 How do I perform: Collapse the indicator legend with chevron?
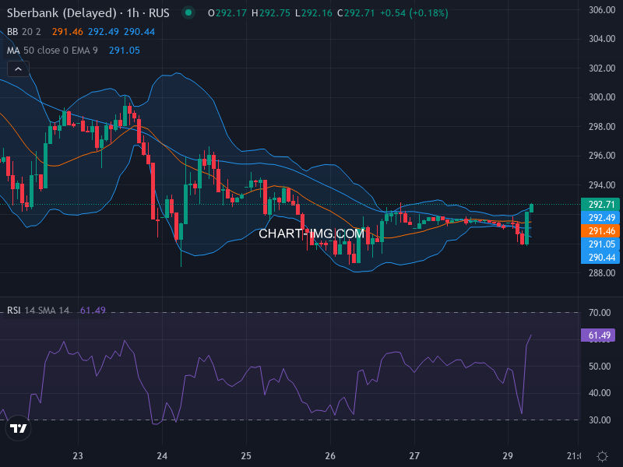pyautogui.click(x=19, y=68)
